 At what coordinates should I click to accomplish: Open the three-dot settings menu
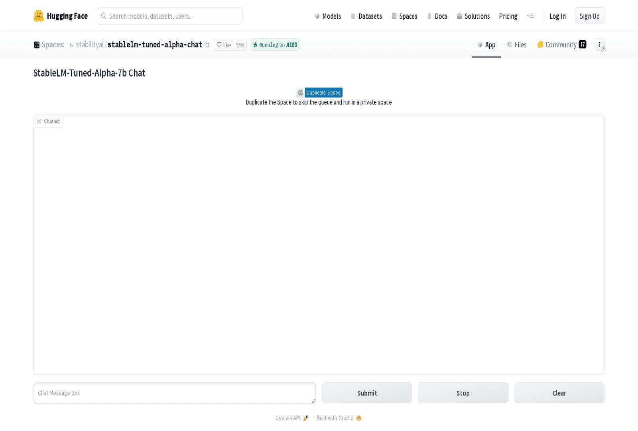coord(600,44)
